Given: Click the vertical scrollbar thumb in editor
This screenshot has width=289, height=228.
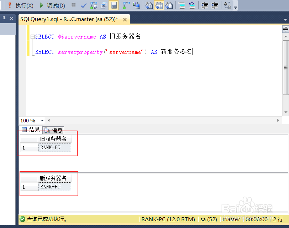Looking at the screenshot, I should point(286,67).
